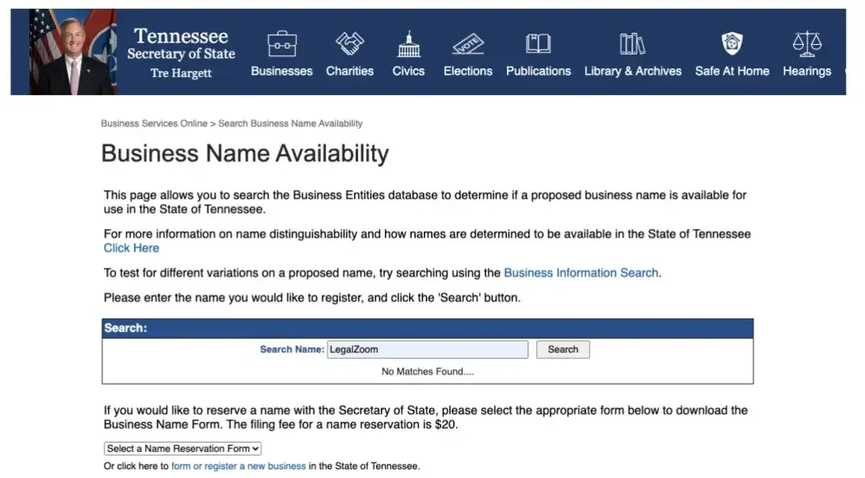Click the No Matches Found message

[427, 372]
